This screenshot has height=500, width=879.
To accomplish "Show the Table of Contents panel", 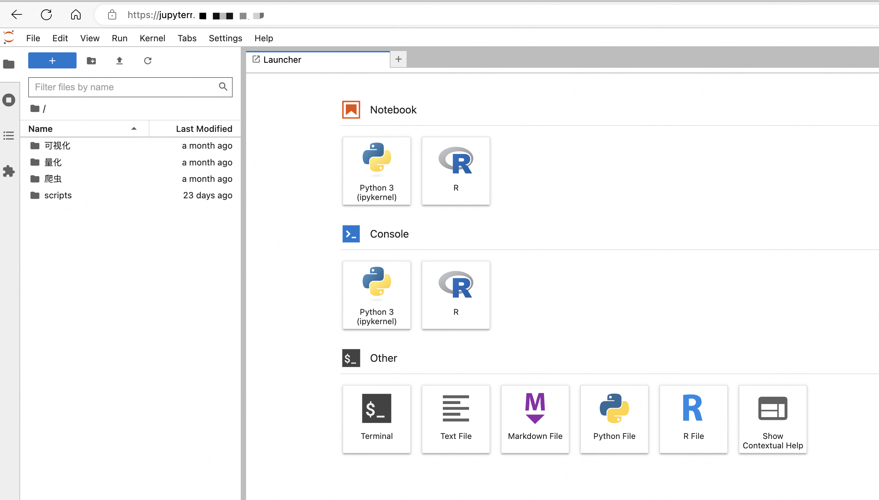I will 9,136.
